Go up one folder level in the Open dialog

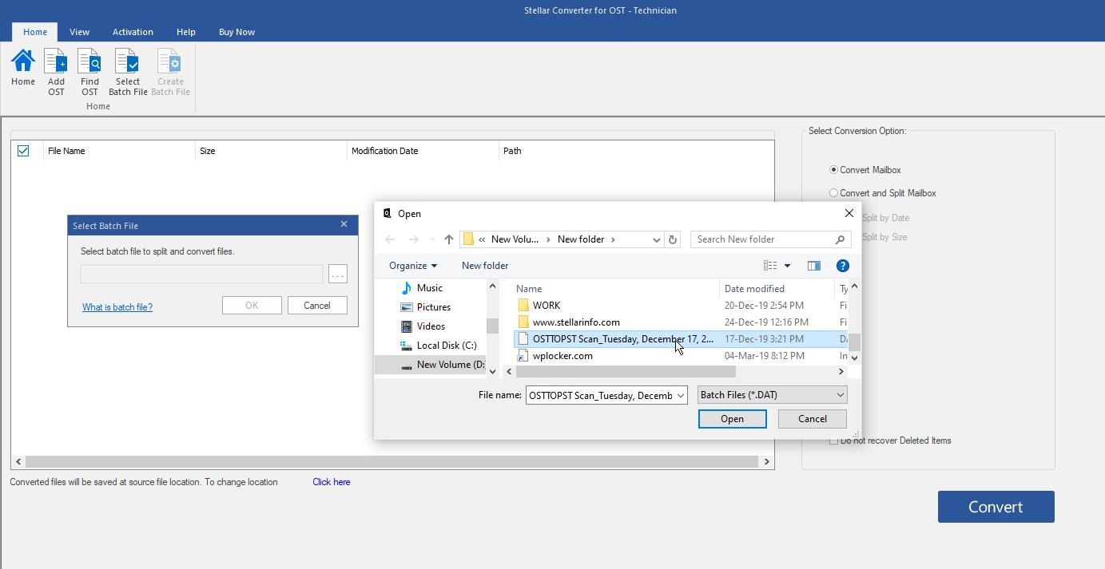click(449, 239)
